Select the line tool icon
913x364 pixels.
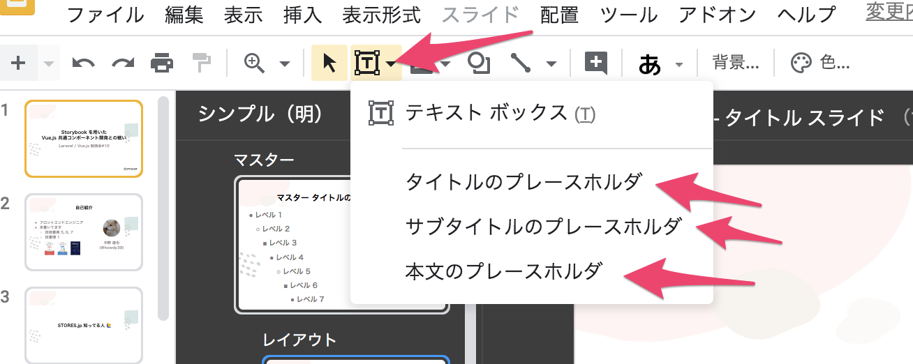[521, 63]
